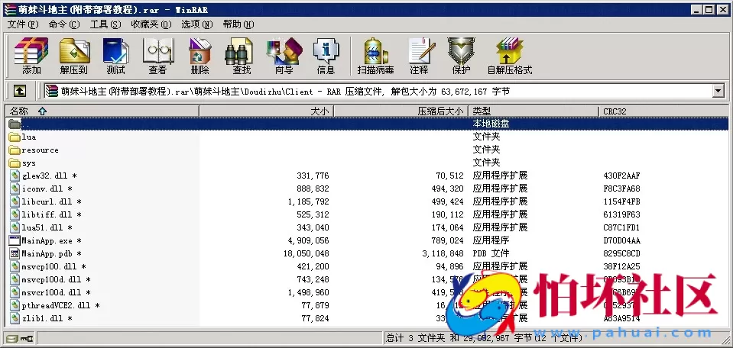Screen dimensions: 733x348
Task: Sort by CRC32 column header
Action: point(663,111)
